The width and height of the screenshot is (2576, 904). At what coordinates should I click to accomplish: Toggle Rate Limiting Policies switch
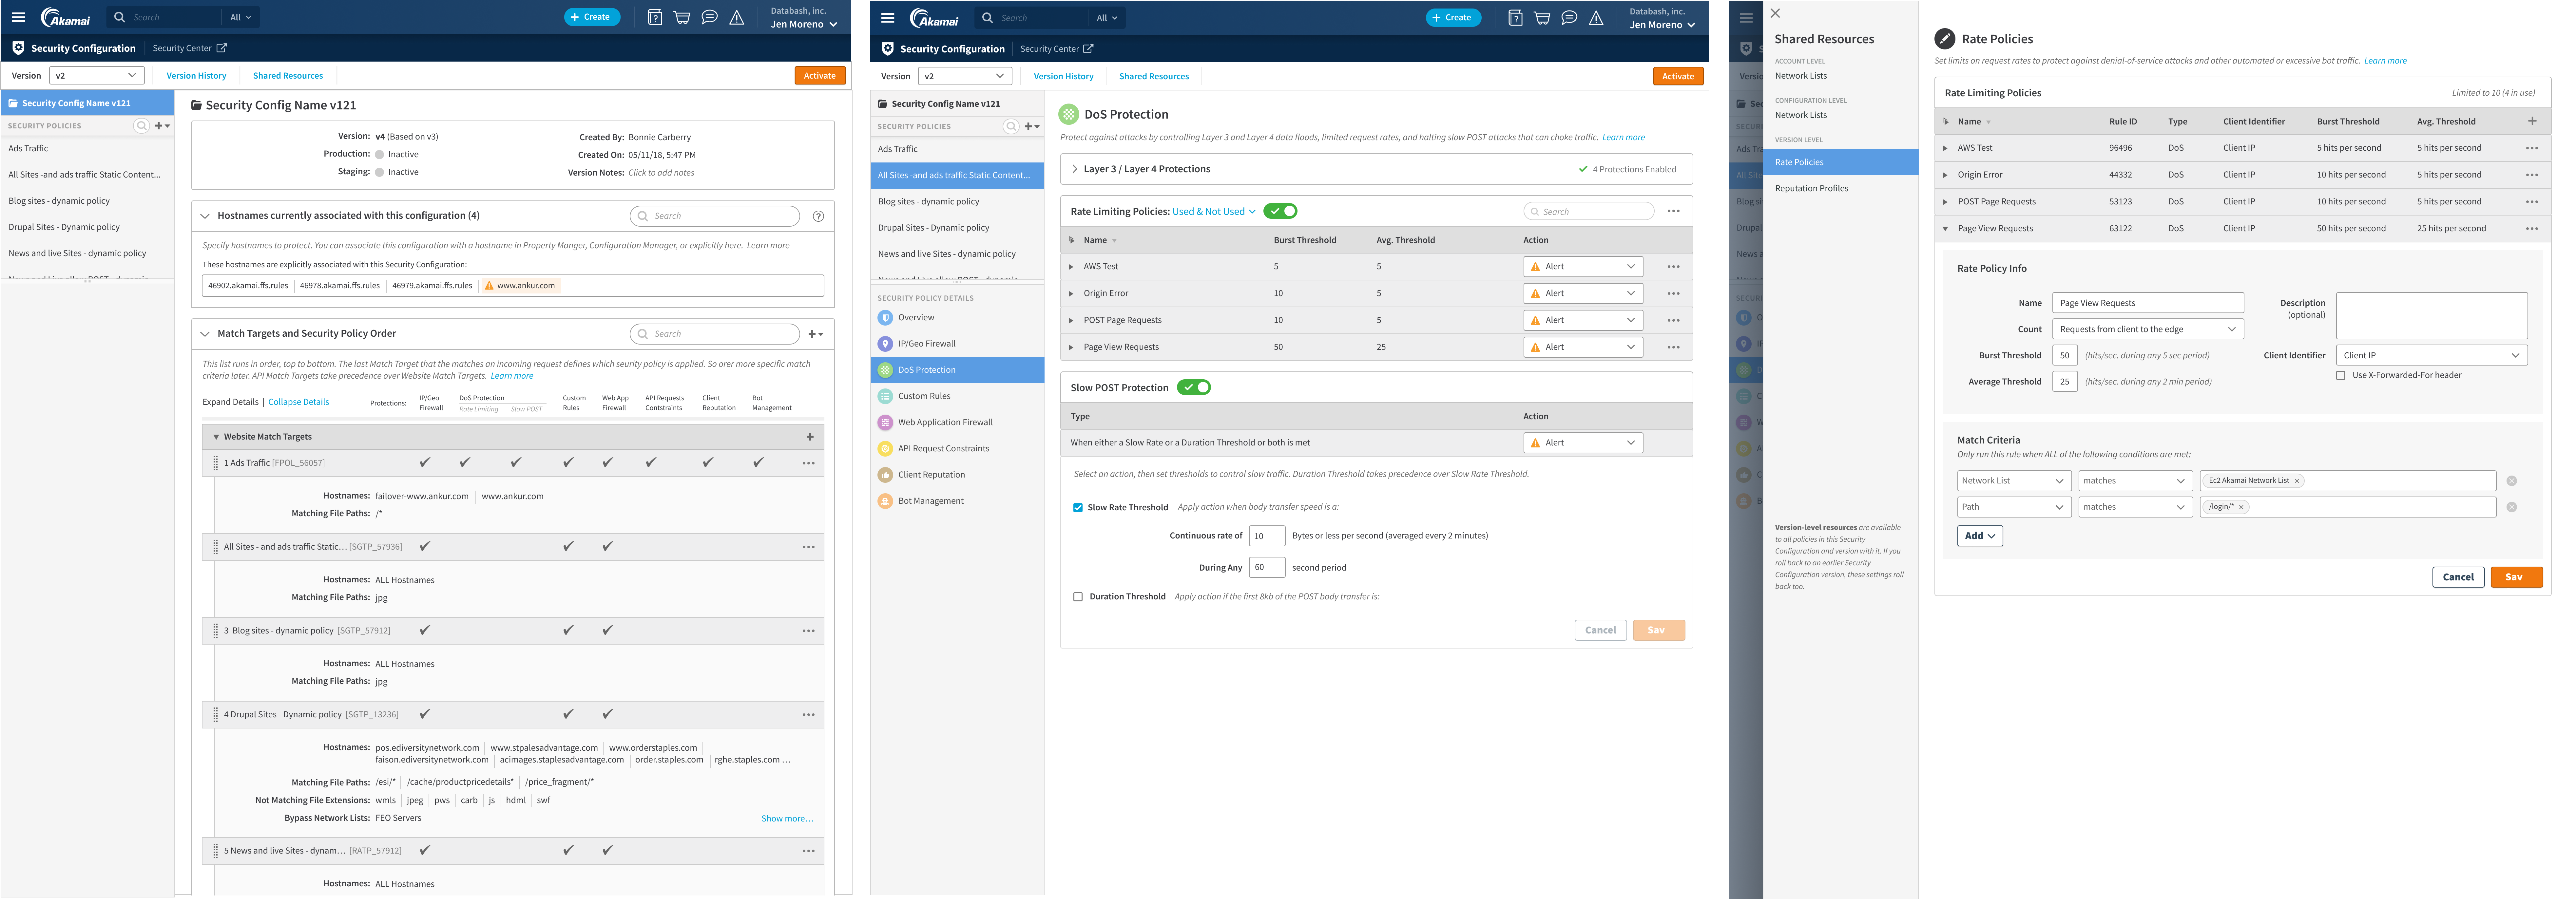point(1280,211)
